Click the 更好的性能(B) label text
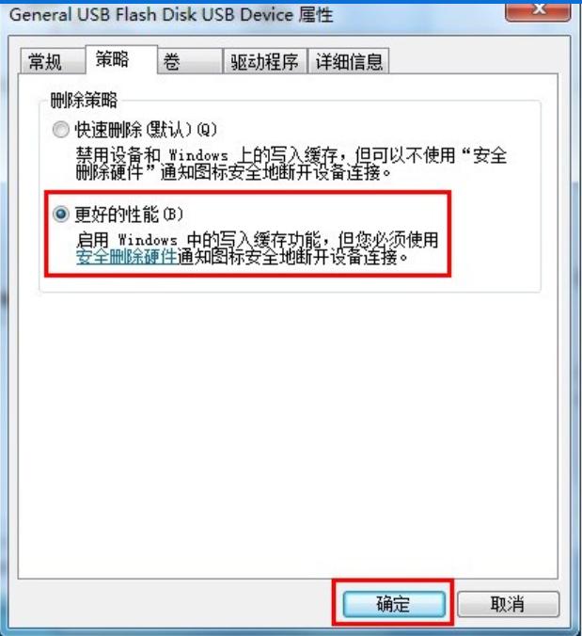 point(129,215)
